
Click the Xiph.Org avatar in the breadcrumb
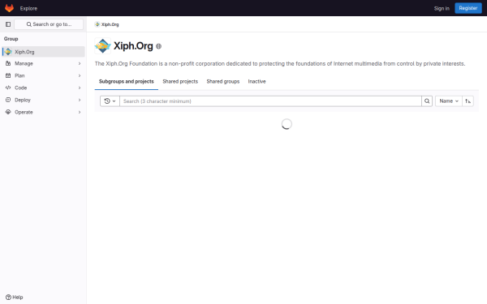coord(97,24)
